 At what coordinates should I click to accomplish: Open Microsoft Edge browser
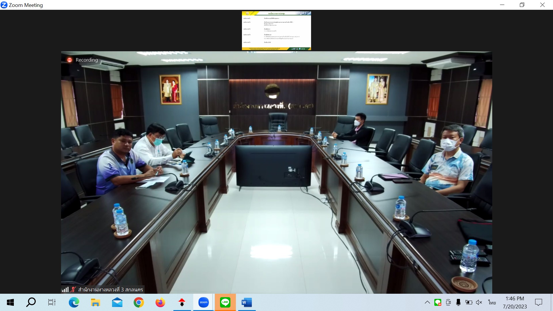pyautogui.click(x=74, y=302)
